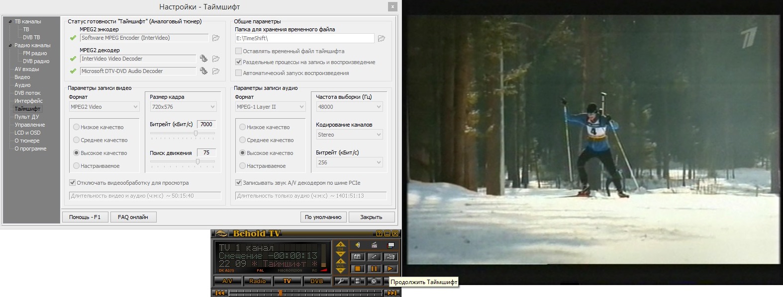783x297 pixels.
Task: Browse for the timeshift temporary file folder
Action: coord(382,38)
